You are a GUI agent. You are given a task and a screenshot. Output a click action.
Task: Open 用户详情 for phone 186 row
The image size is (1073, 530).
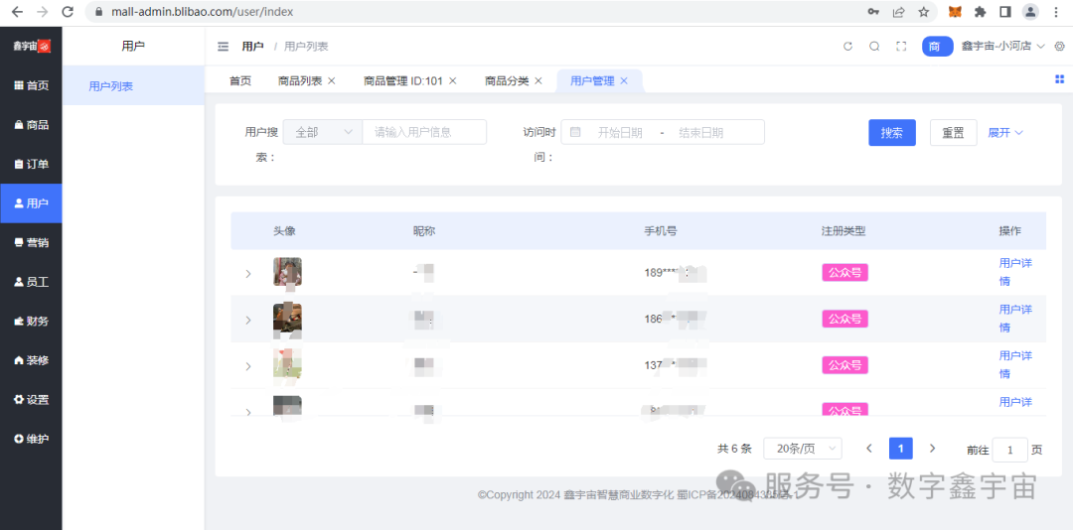click(x=1015, y=319)
